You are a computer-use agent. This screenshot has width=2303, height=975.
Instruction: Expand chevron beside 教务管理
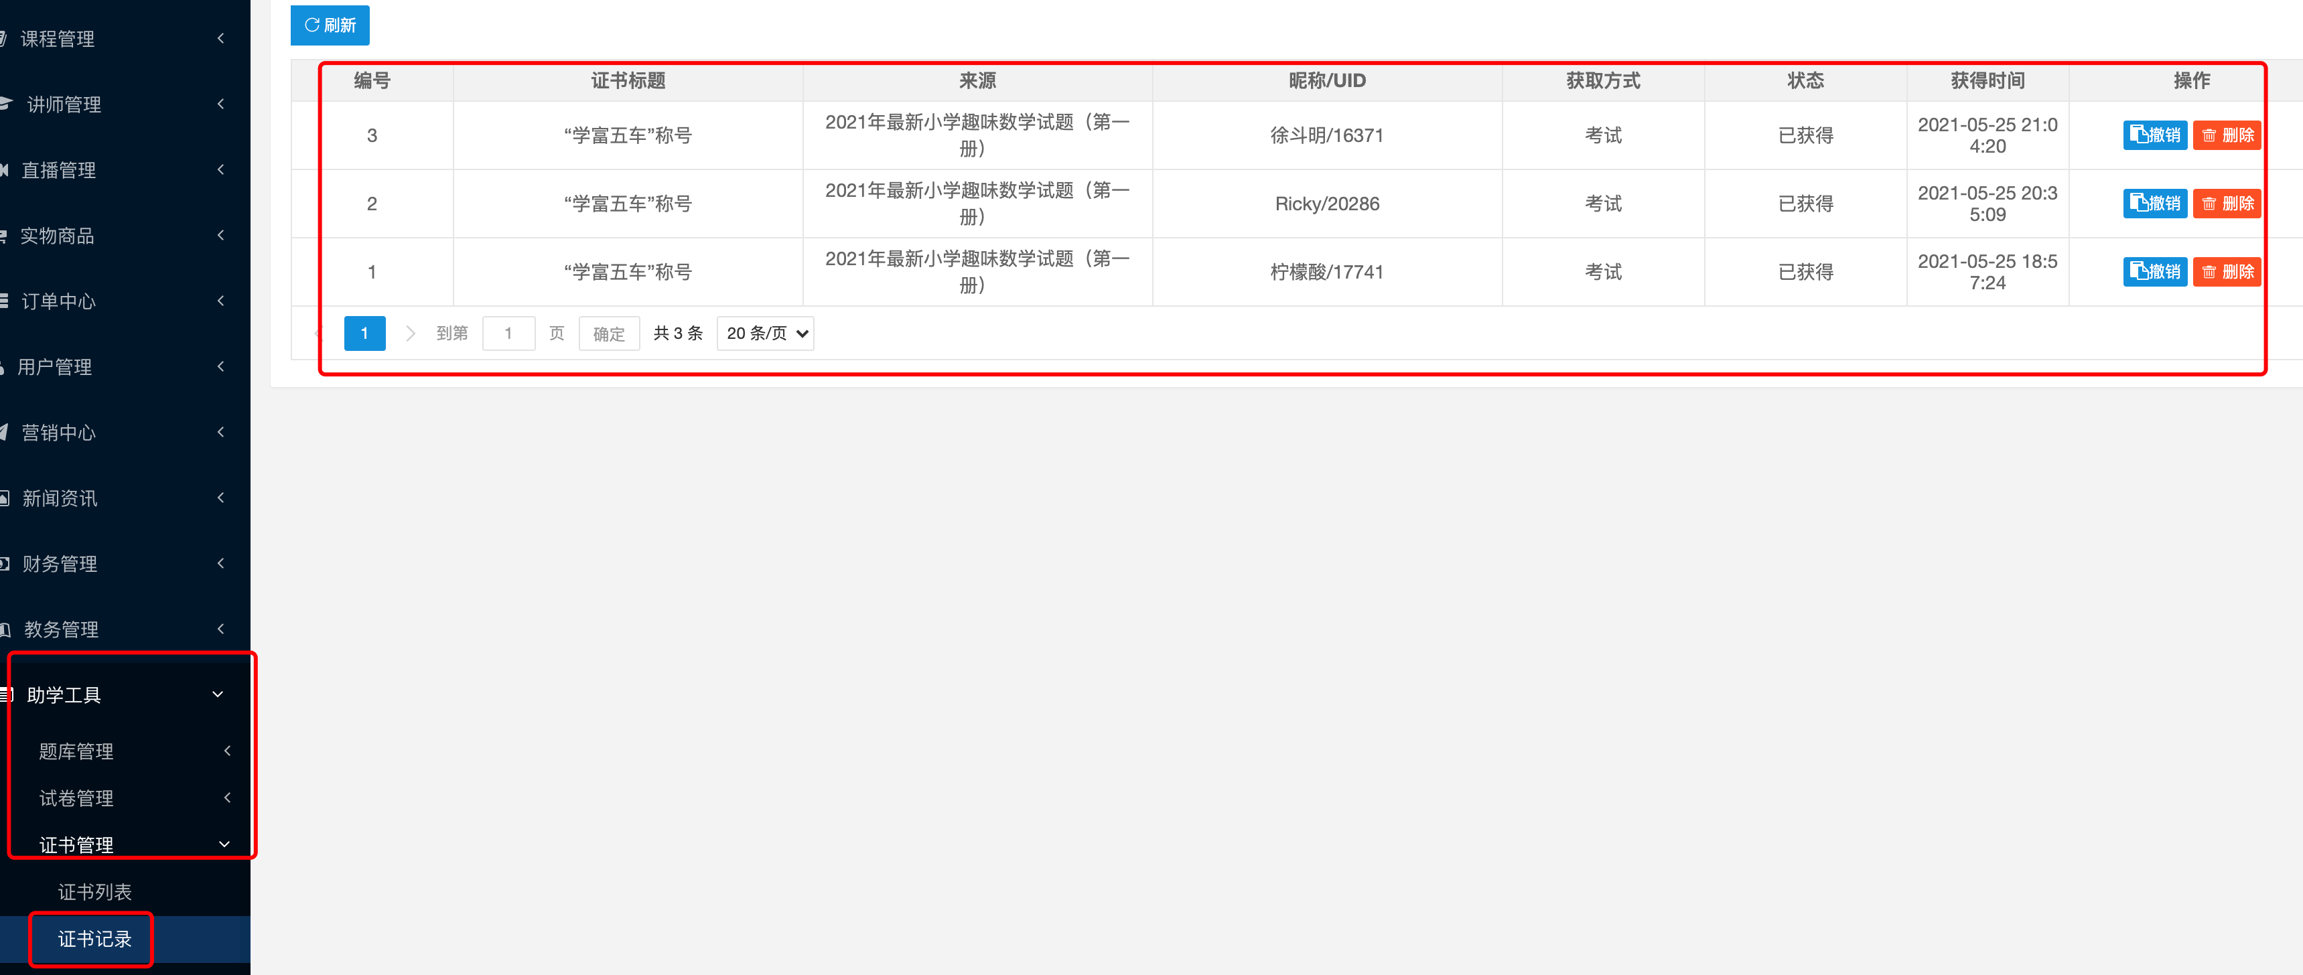tap(220, 628)
